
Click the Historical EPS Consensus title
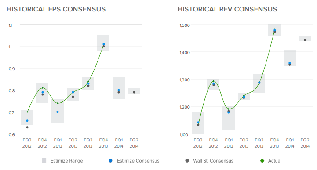pos(56,9)
